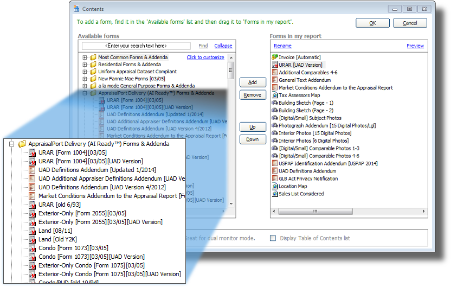
Task: Select Condo [Form 1073][03/05][UAD Version]
Action: point(92,257)
